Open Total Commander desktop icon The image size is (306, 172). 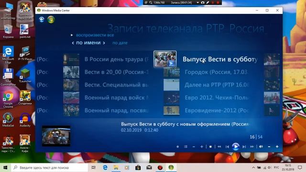click(8, 77)
